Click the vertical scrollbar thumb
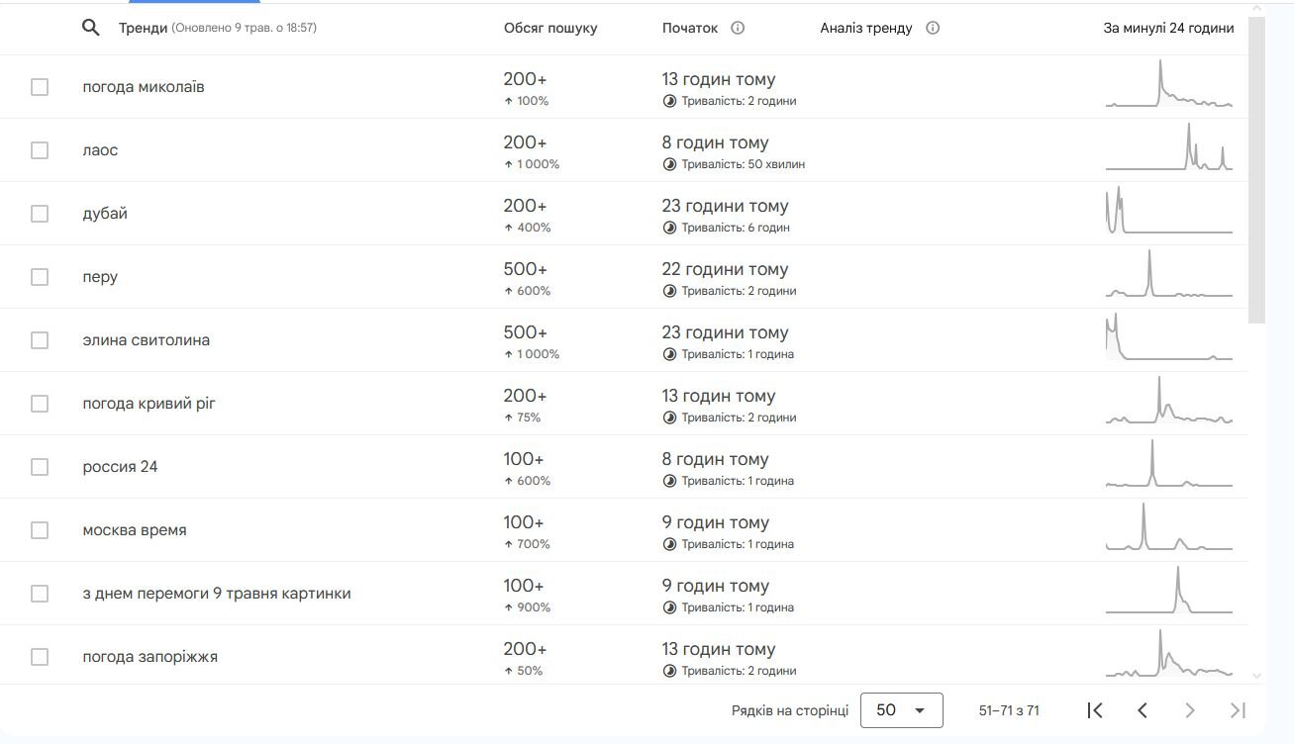This screenshot has height=744, width=1294. click(1257, 168)
